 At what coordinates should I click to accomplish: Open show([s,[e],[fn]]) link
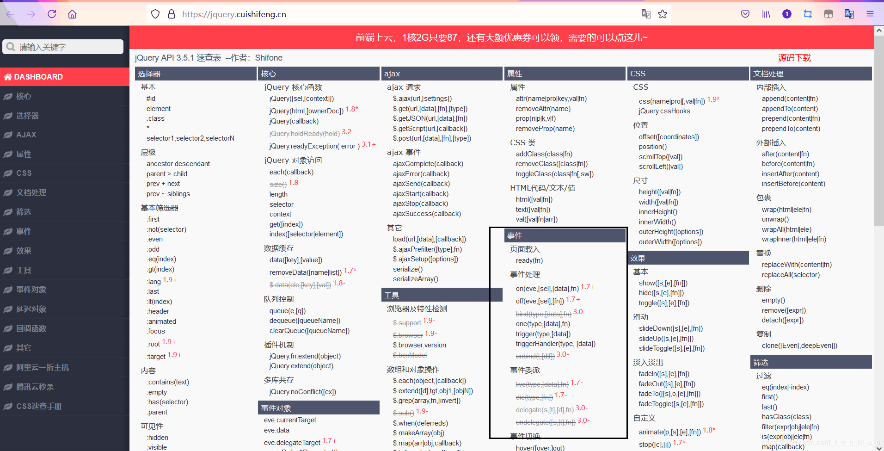click(663, 283)
